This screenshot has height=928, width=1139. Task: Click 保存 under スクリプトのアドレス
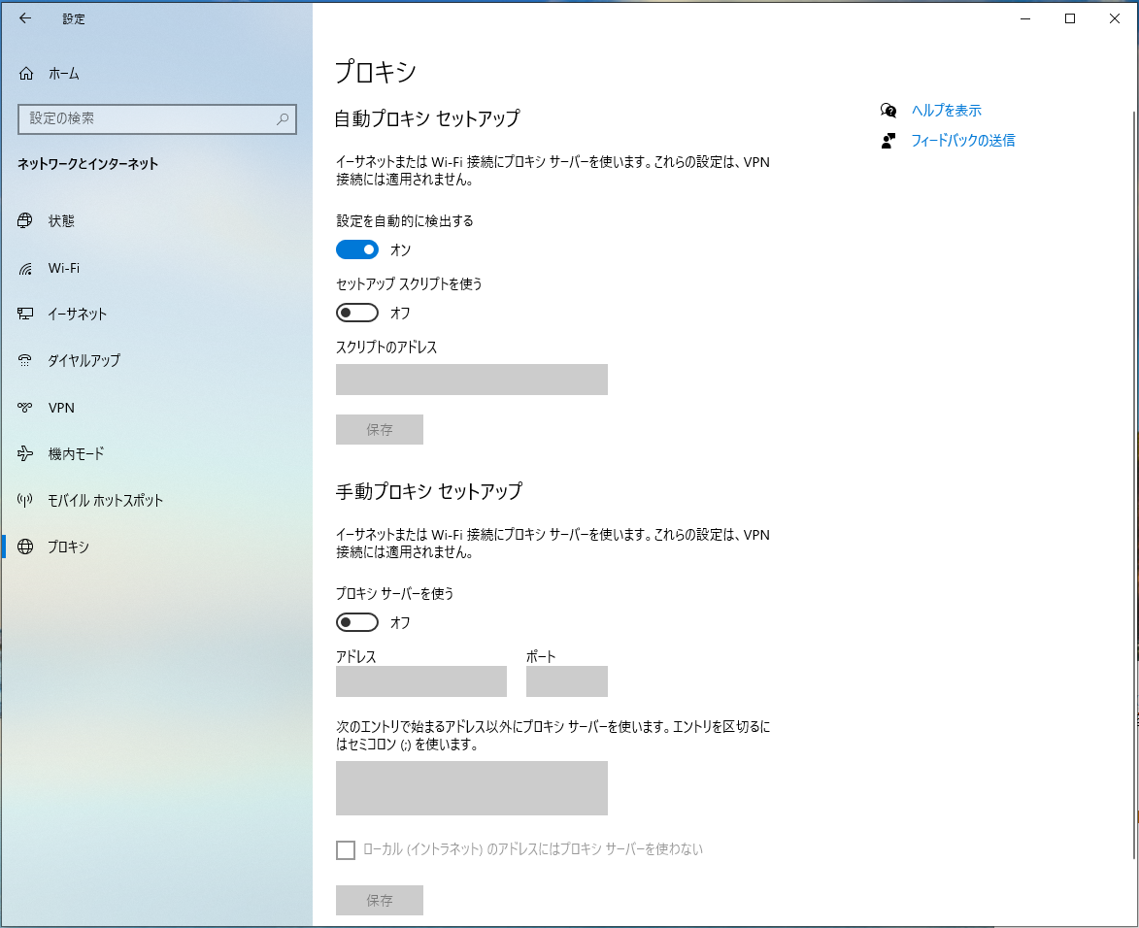click(380, 430)
